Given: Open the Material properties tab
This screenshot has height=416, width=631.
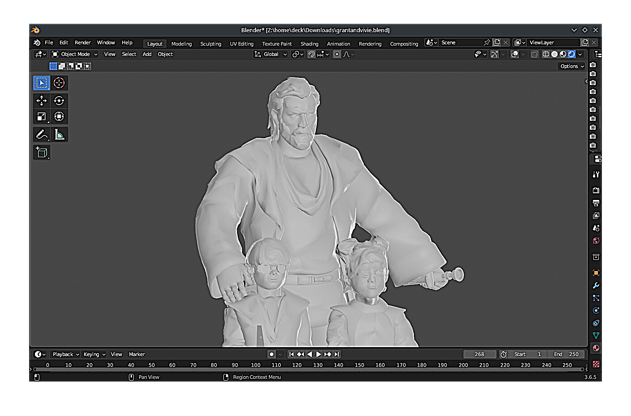Looking at the screenshot, I should tap(596, 348).
